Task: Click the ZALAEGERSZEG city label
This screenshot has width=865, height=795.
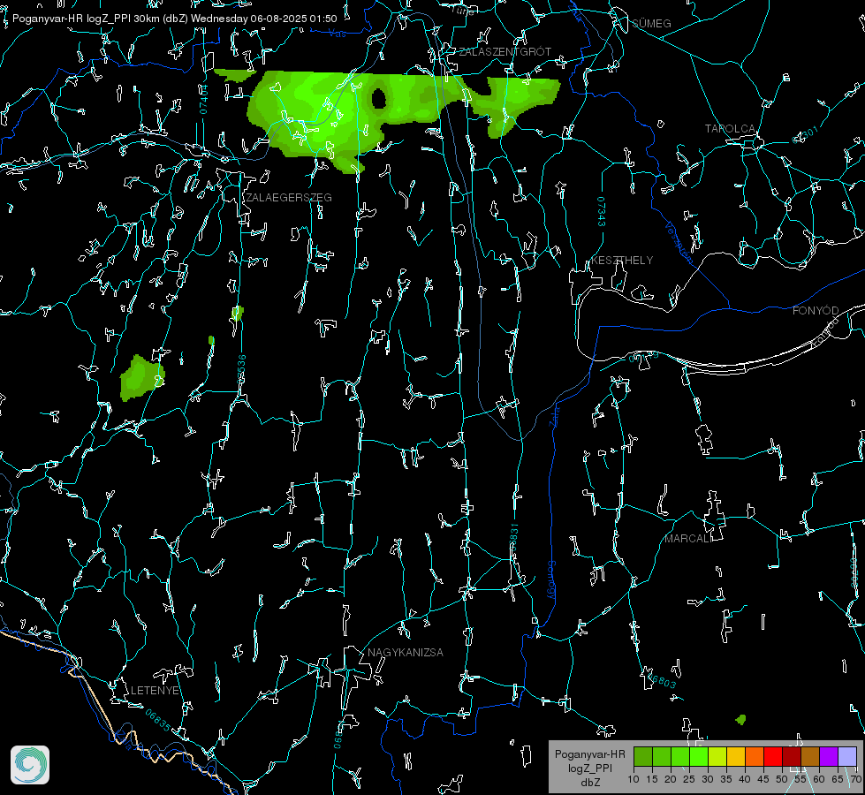Action: tap(289, 198)
